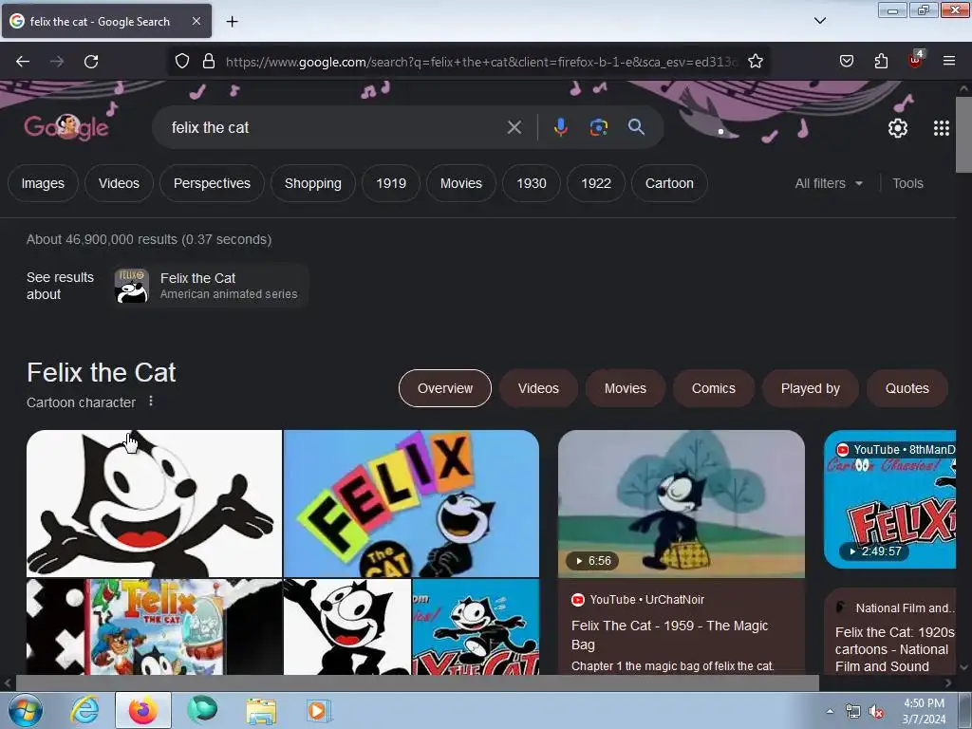The image size is (972, 729).
Task: Click the muted volume tray icon
Action: tap(876, 712)
